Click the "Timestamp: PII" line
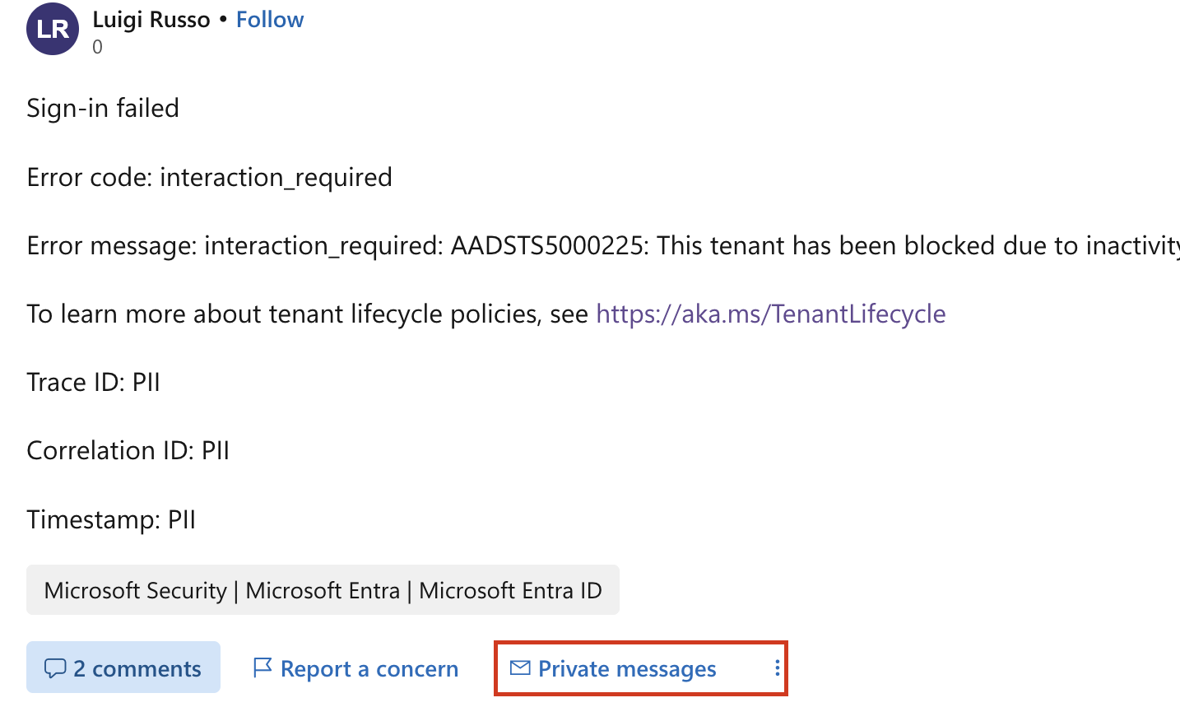 (x=111, y=519)
